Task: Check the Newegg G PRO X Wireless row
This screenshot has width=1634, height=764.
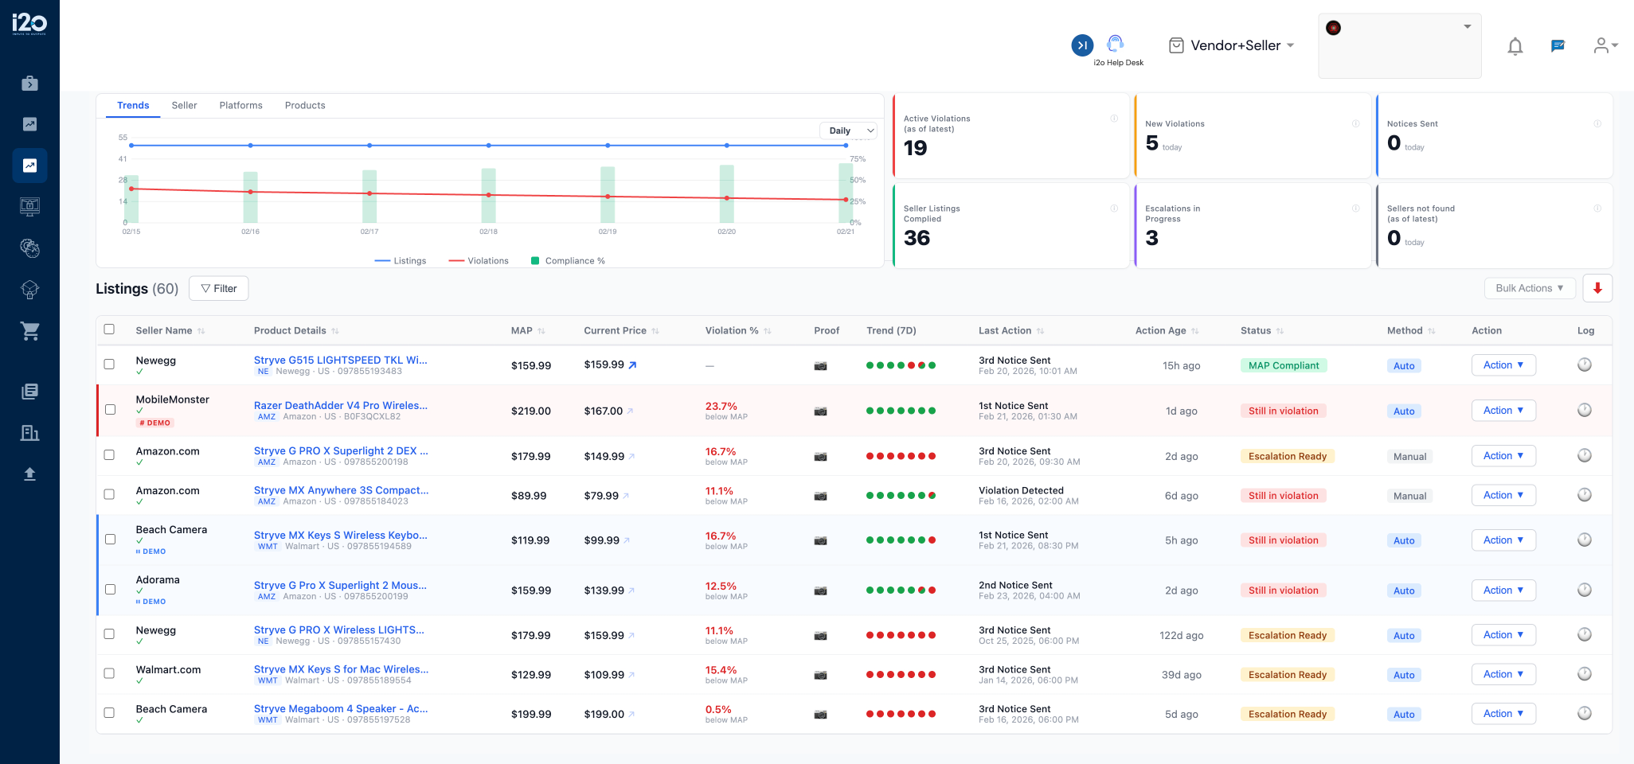Action: [109, 633]
